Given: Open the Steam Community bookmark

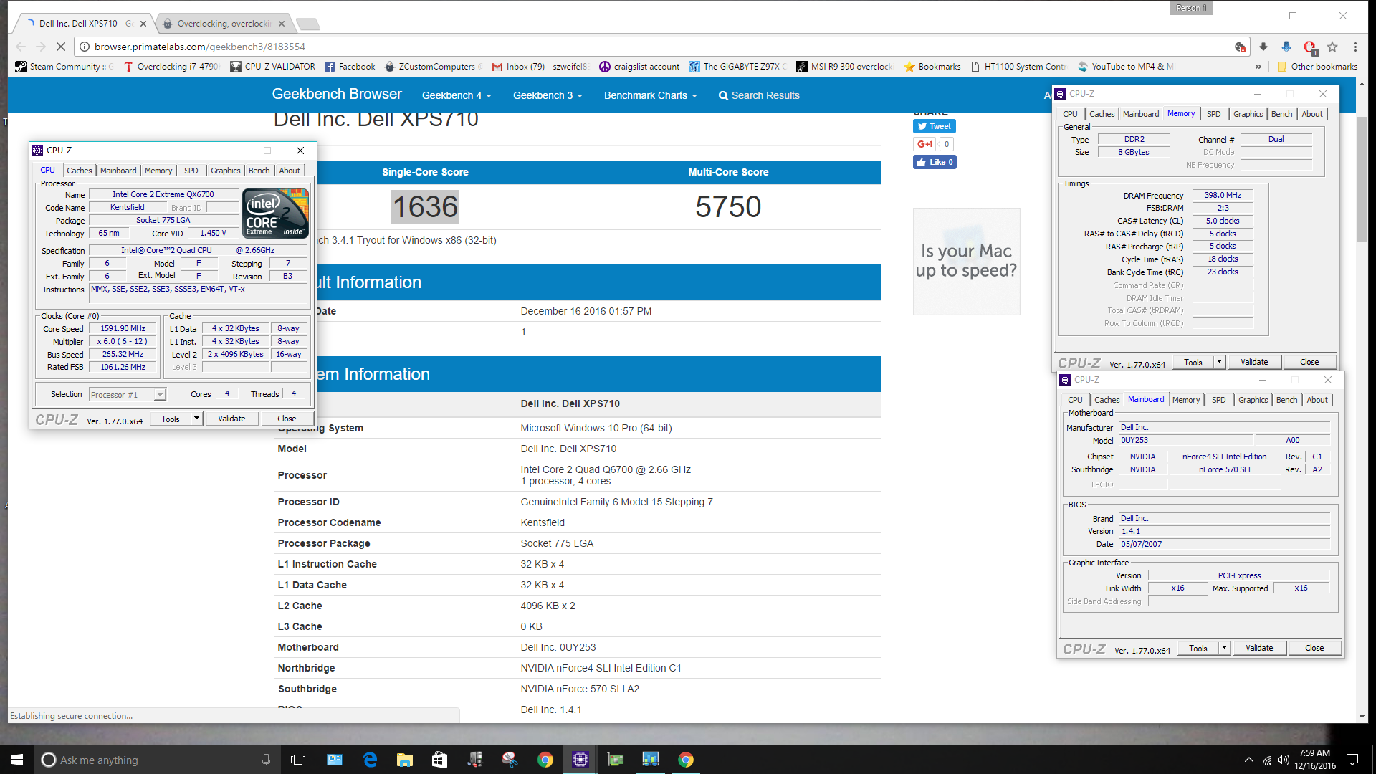Looking at the screenshot, I should 64,67.
